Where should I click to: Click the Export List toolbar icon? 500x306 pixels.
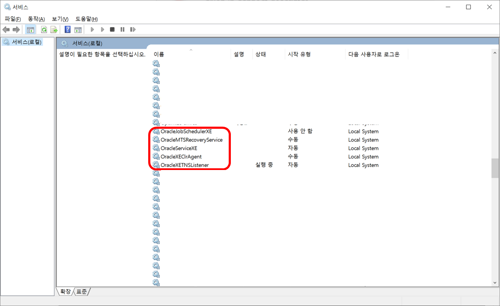click(54, 30)
